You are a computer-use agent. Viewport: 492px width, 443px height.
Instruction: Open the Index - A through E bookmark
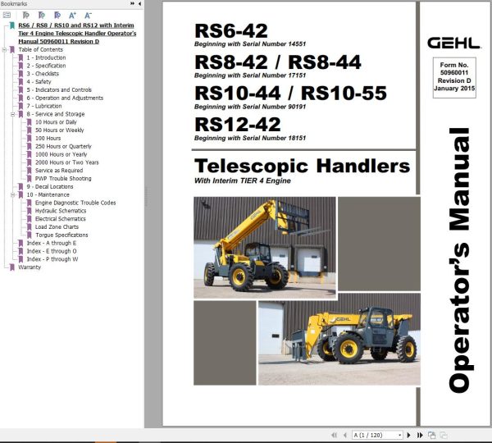click(x=51, y=244)
